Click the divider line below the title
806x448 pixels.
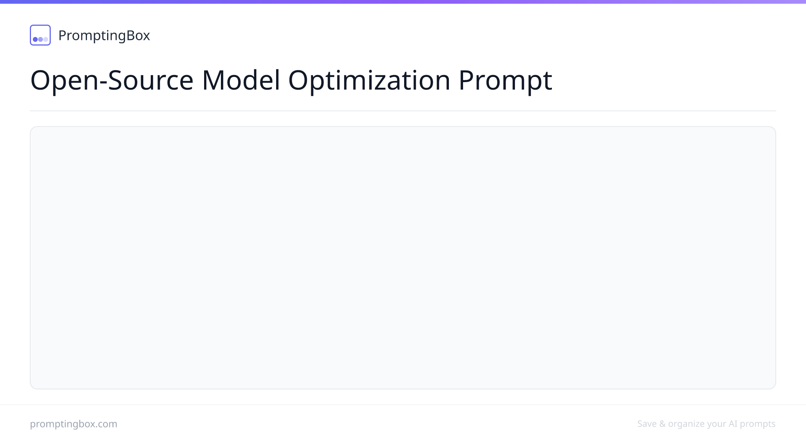click(x=403, y=111)
